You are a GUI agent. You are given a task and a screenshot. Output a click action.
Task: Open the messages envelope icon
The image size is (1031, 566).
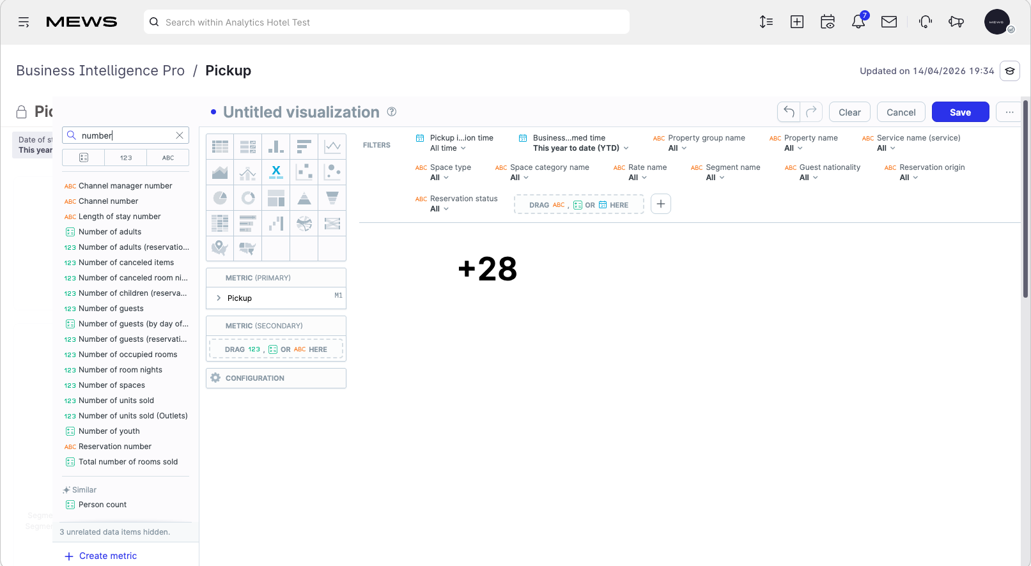pyautogui.click(x=889, y=22)
